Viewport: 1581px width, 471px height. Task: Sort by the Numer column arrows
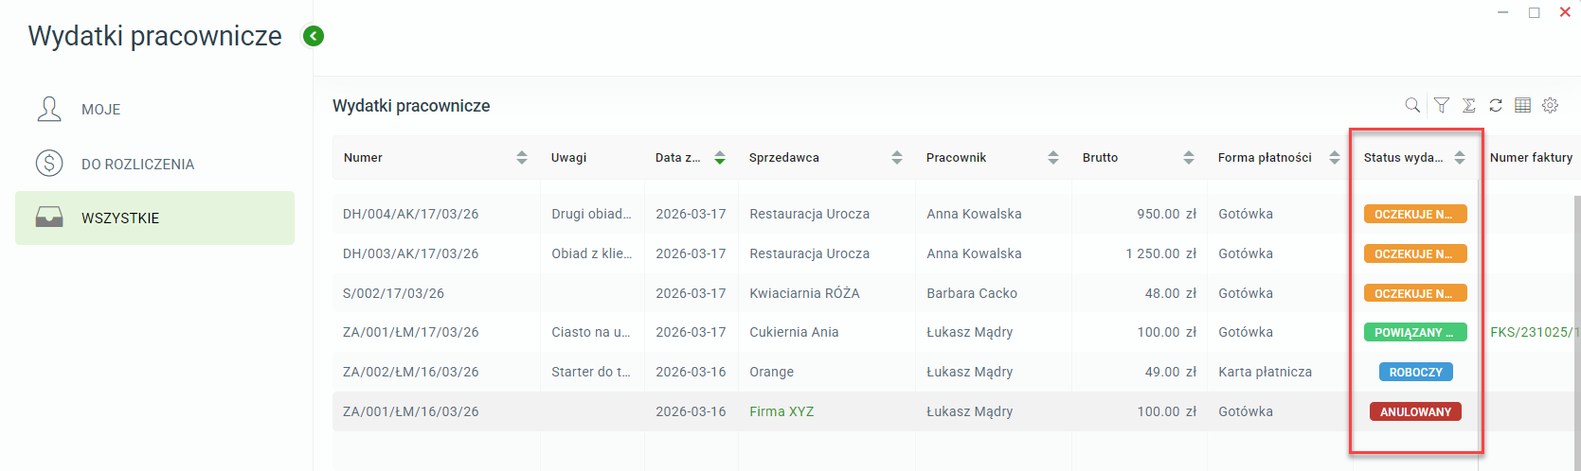coord(522,157)
